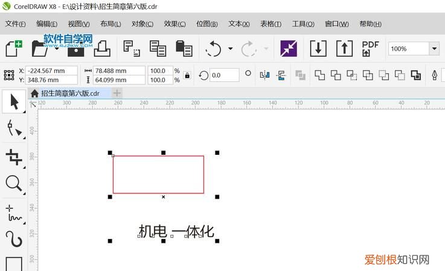Screen dimensions: 445x271
Task: Click the Back Minus Front icon
Action: click(x=400, y=75)
